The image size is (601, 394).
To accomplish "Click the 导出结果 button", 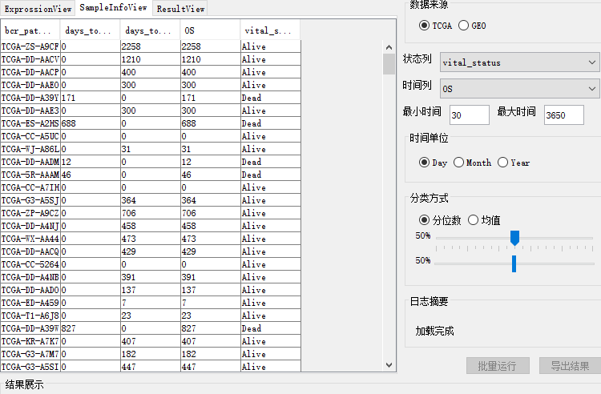I will click(x=569, y=366).
